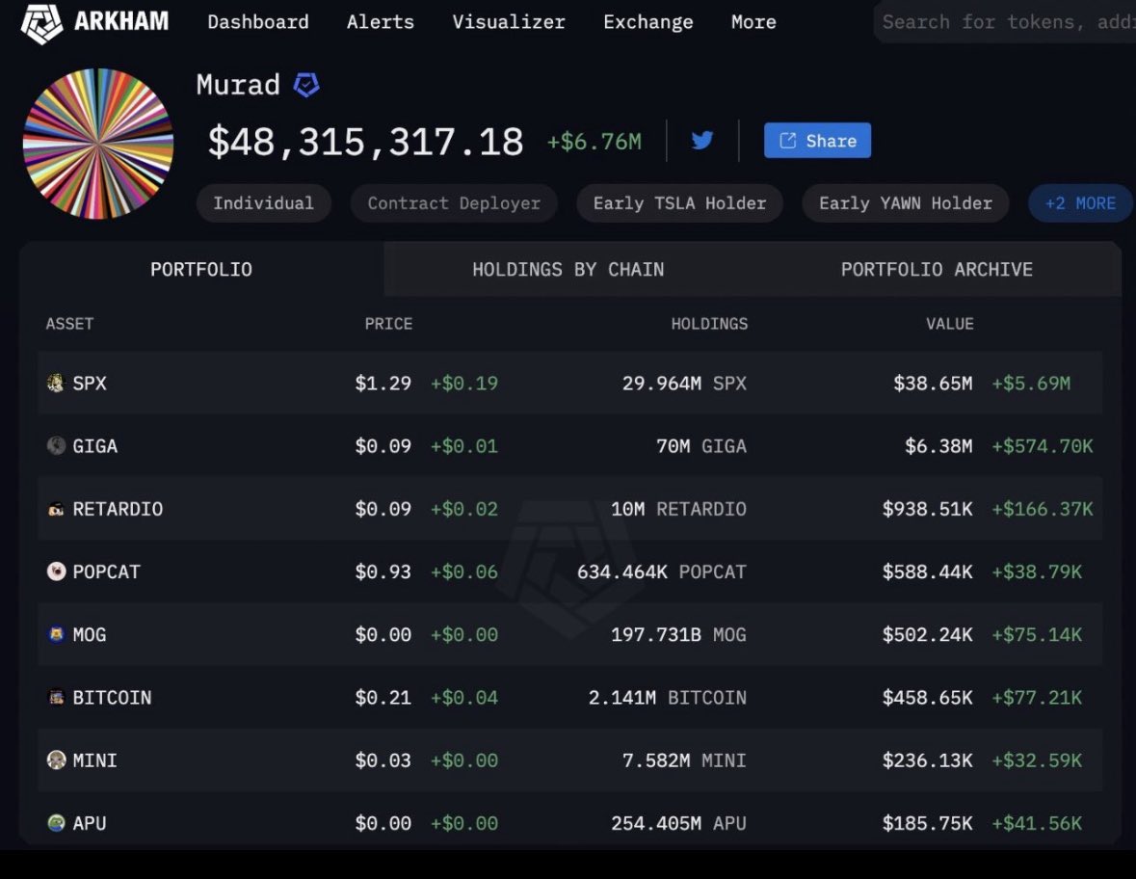Image resolution: width=1136 pixels, height=879 pixels.
Task: Sort by the HOLDINGS column header
Action: (x=709, y=324)
